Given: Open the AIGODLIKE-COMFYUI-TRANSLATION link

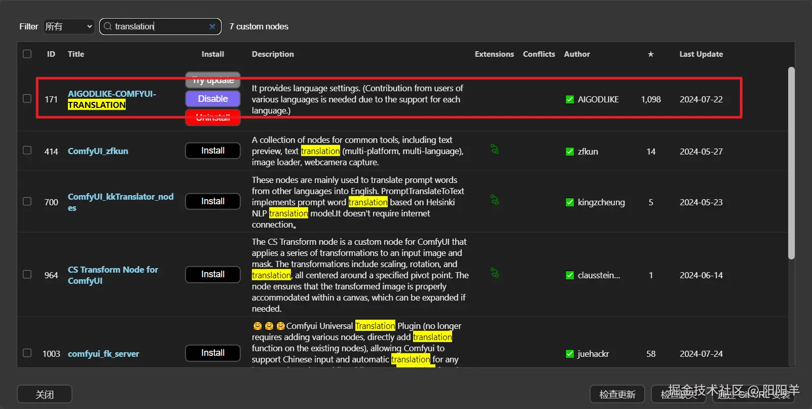Looking at the screenshot, I should 112,99.
